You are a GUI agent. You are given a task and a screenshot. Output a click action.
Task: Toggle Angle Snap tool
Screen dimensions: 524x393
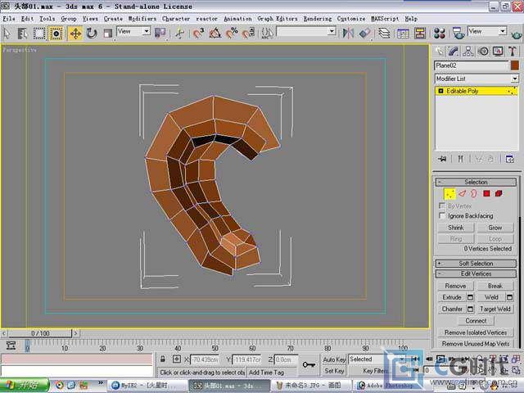215,33
